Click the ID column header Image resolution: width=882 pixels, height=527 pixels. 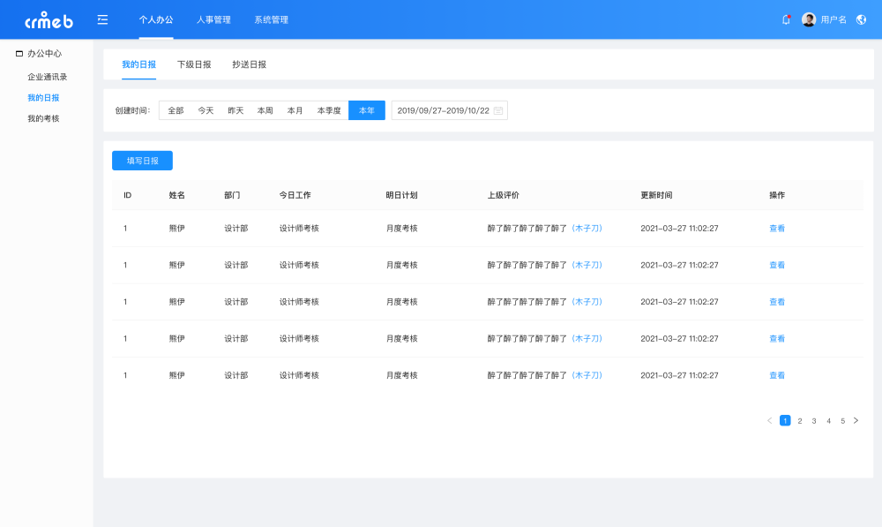128,195
